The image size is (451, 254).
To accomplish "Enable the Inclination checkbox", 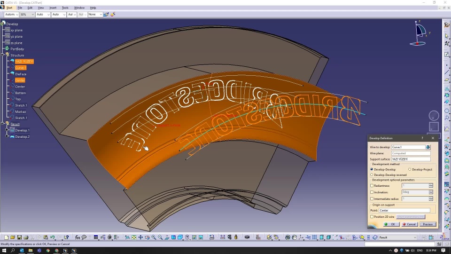I will pos(372,192).
